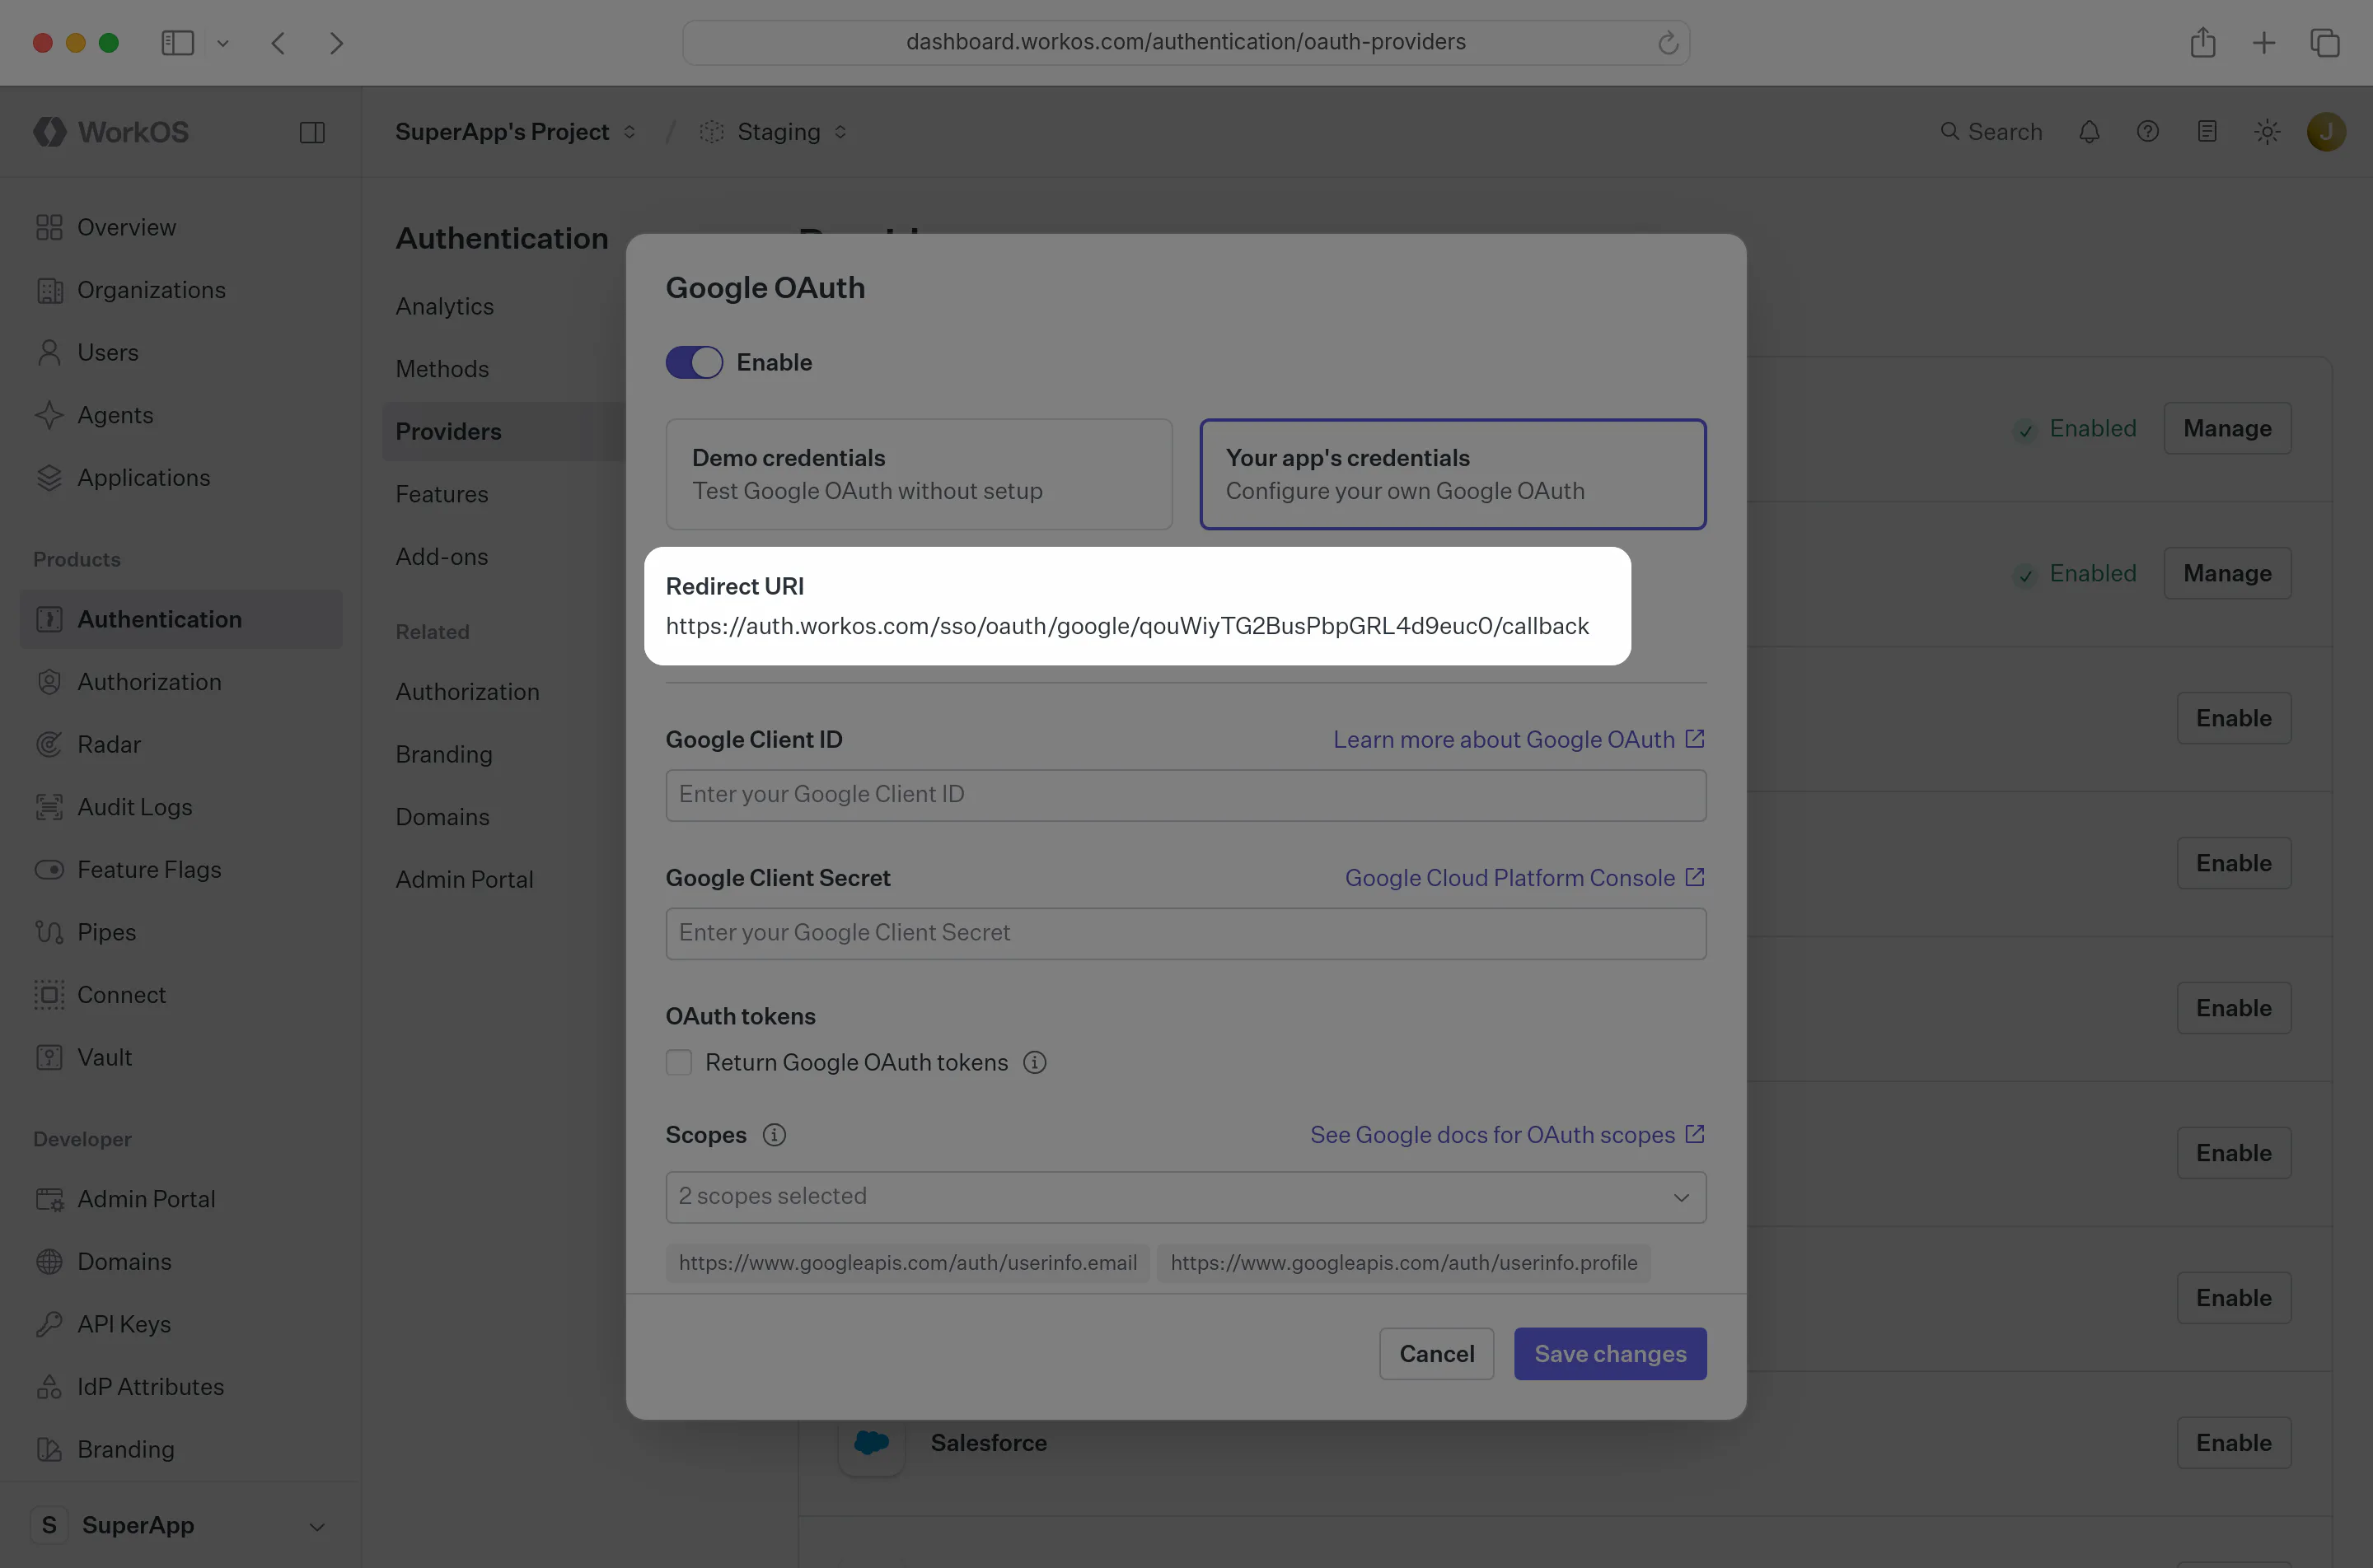Open a new Safari tab with plus

point(2264,43)
